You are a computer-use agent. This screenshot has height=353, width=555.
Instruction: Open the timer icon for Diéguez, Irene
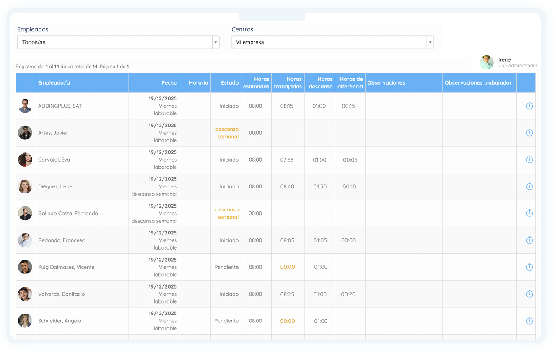[x=529, y=186]
